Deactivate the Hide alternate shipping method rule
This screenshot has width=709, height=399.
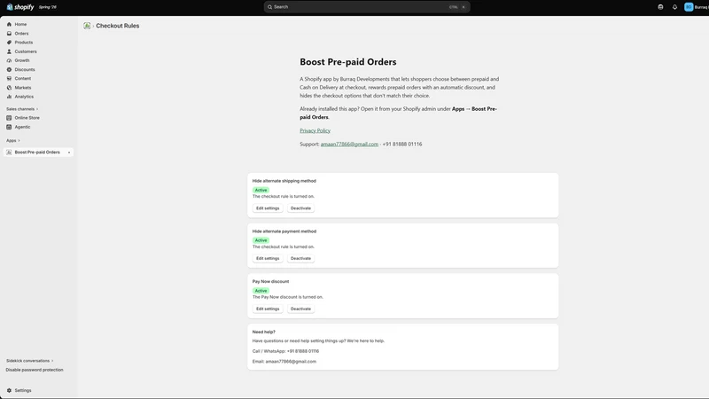[300, 208]
